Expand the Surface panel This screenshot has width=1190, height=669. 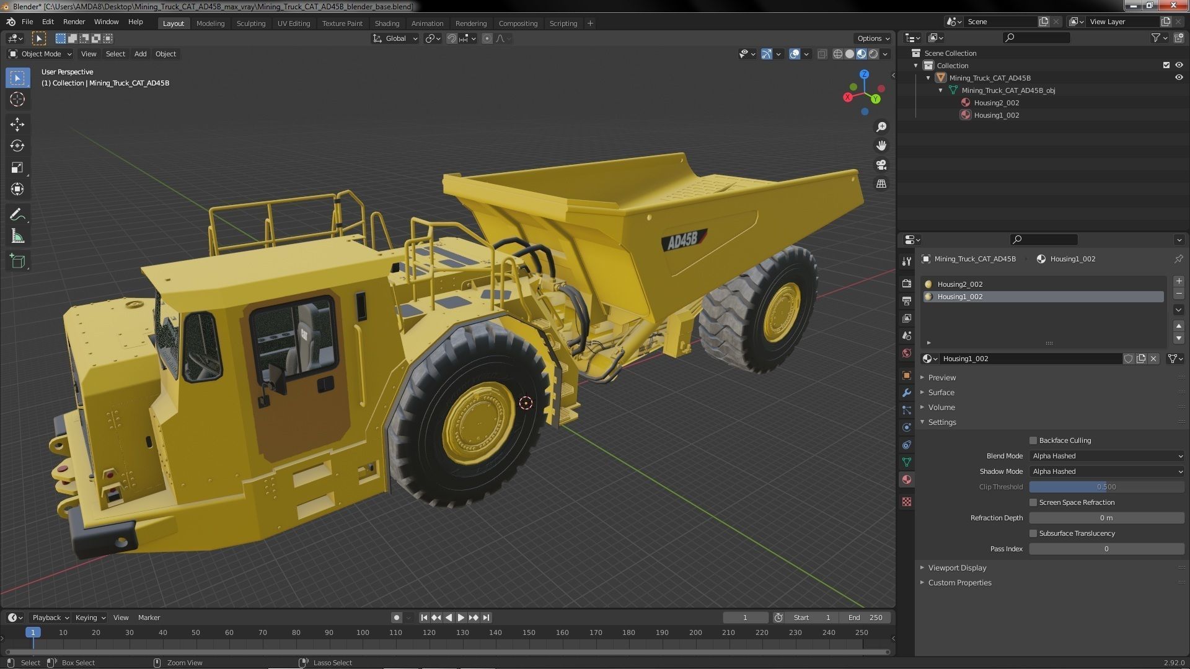(x=941, y=392)
